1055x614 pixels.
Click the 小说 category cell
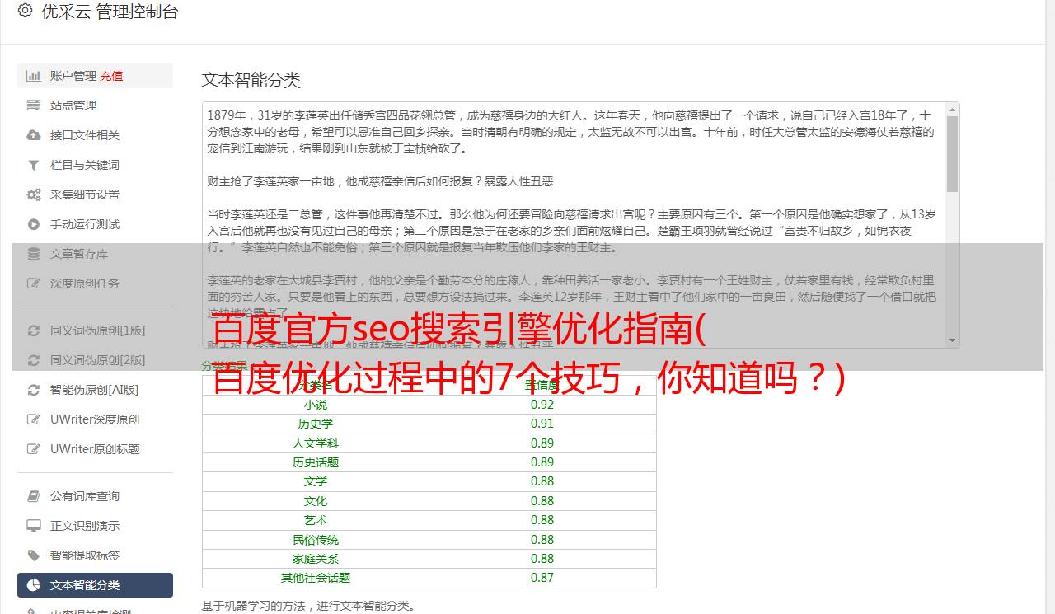coord(316,405)
